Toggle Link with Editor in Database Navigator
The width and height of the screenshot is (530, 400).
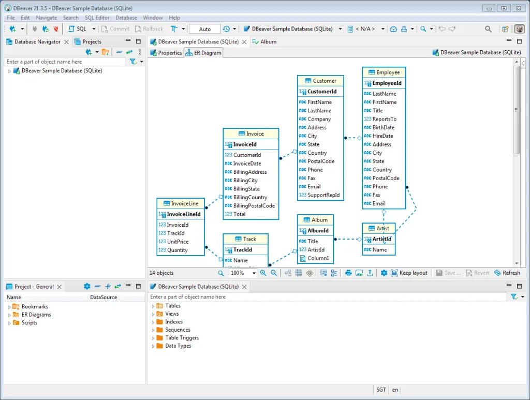click(129, 52)
